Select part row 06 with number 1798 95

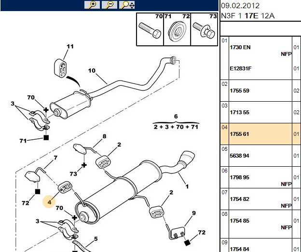click(x=260, y=177)
